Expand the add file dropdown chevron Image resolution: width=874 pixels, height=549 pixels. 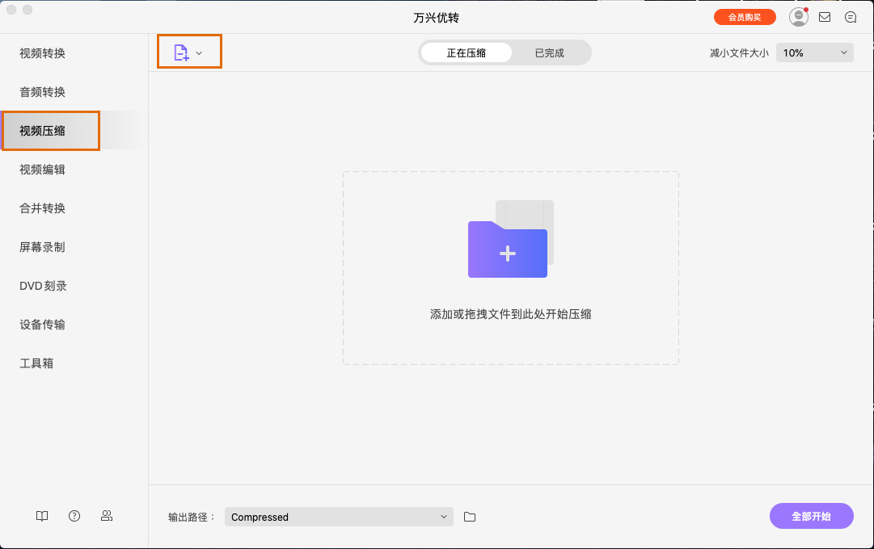(198, 51)
